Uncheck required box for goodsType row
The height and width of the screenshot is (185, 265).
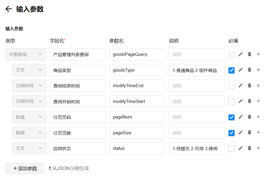pyautogui.click(x=231, y=70)
